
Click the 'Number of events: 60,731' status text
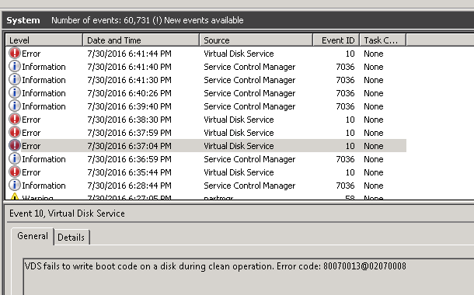[x=101, y=20]
